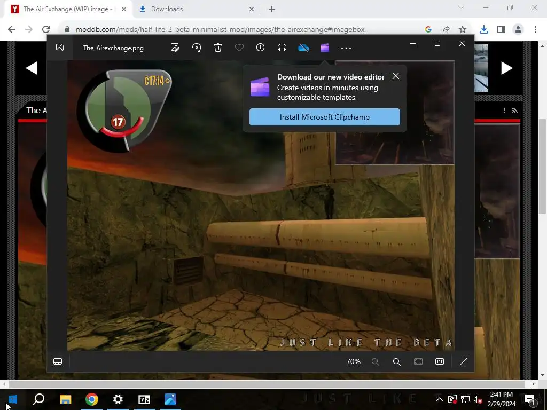Toggle Chrome side panel
Viewport: 547px width, 410px height.
point(501,30)
